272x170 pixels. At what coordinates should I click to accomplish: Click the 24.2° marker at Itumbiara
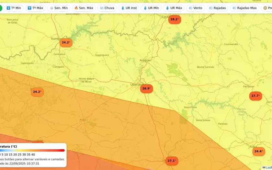click(66, 42)
